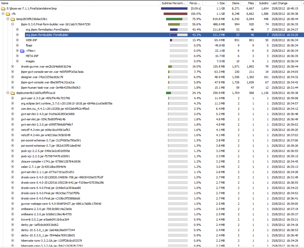The height and width of the screenshot is (248, 304).
Task: Select xalan-2.7.1.jar row
Action: [x=152, y=167]
